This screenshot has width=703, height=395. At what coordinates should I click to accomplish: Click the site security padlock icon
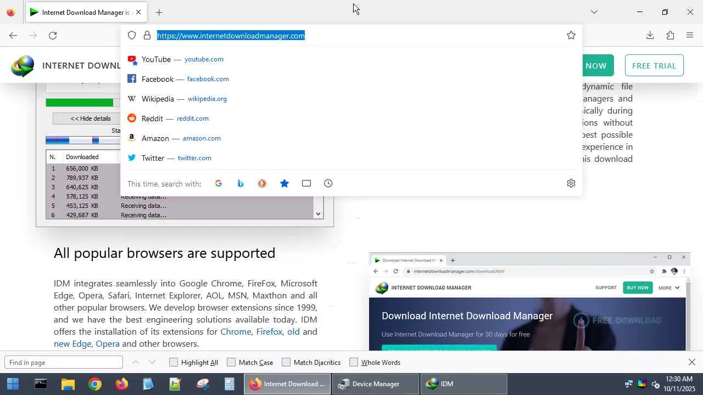[x=147, y=35]
